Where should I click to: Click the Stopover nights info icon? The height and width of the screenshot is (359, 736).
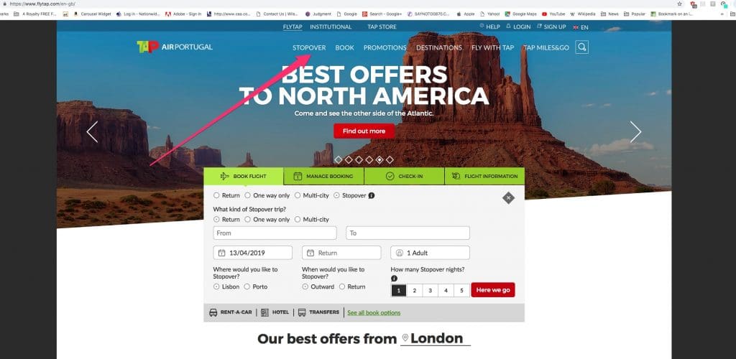(394, 279)
